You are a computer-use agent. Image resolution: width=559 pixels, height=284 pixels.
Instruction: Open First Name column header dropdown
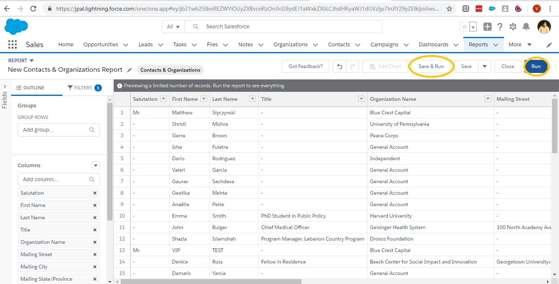tap(204, 99)
